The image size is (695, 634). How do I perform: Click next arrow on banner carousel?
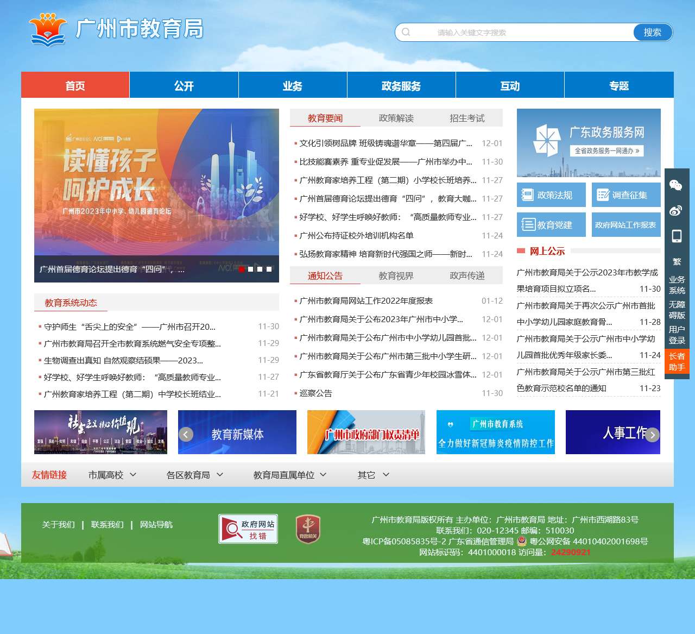click(x=653, y=435)
